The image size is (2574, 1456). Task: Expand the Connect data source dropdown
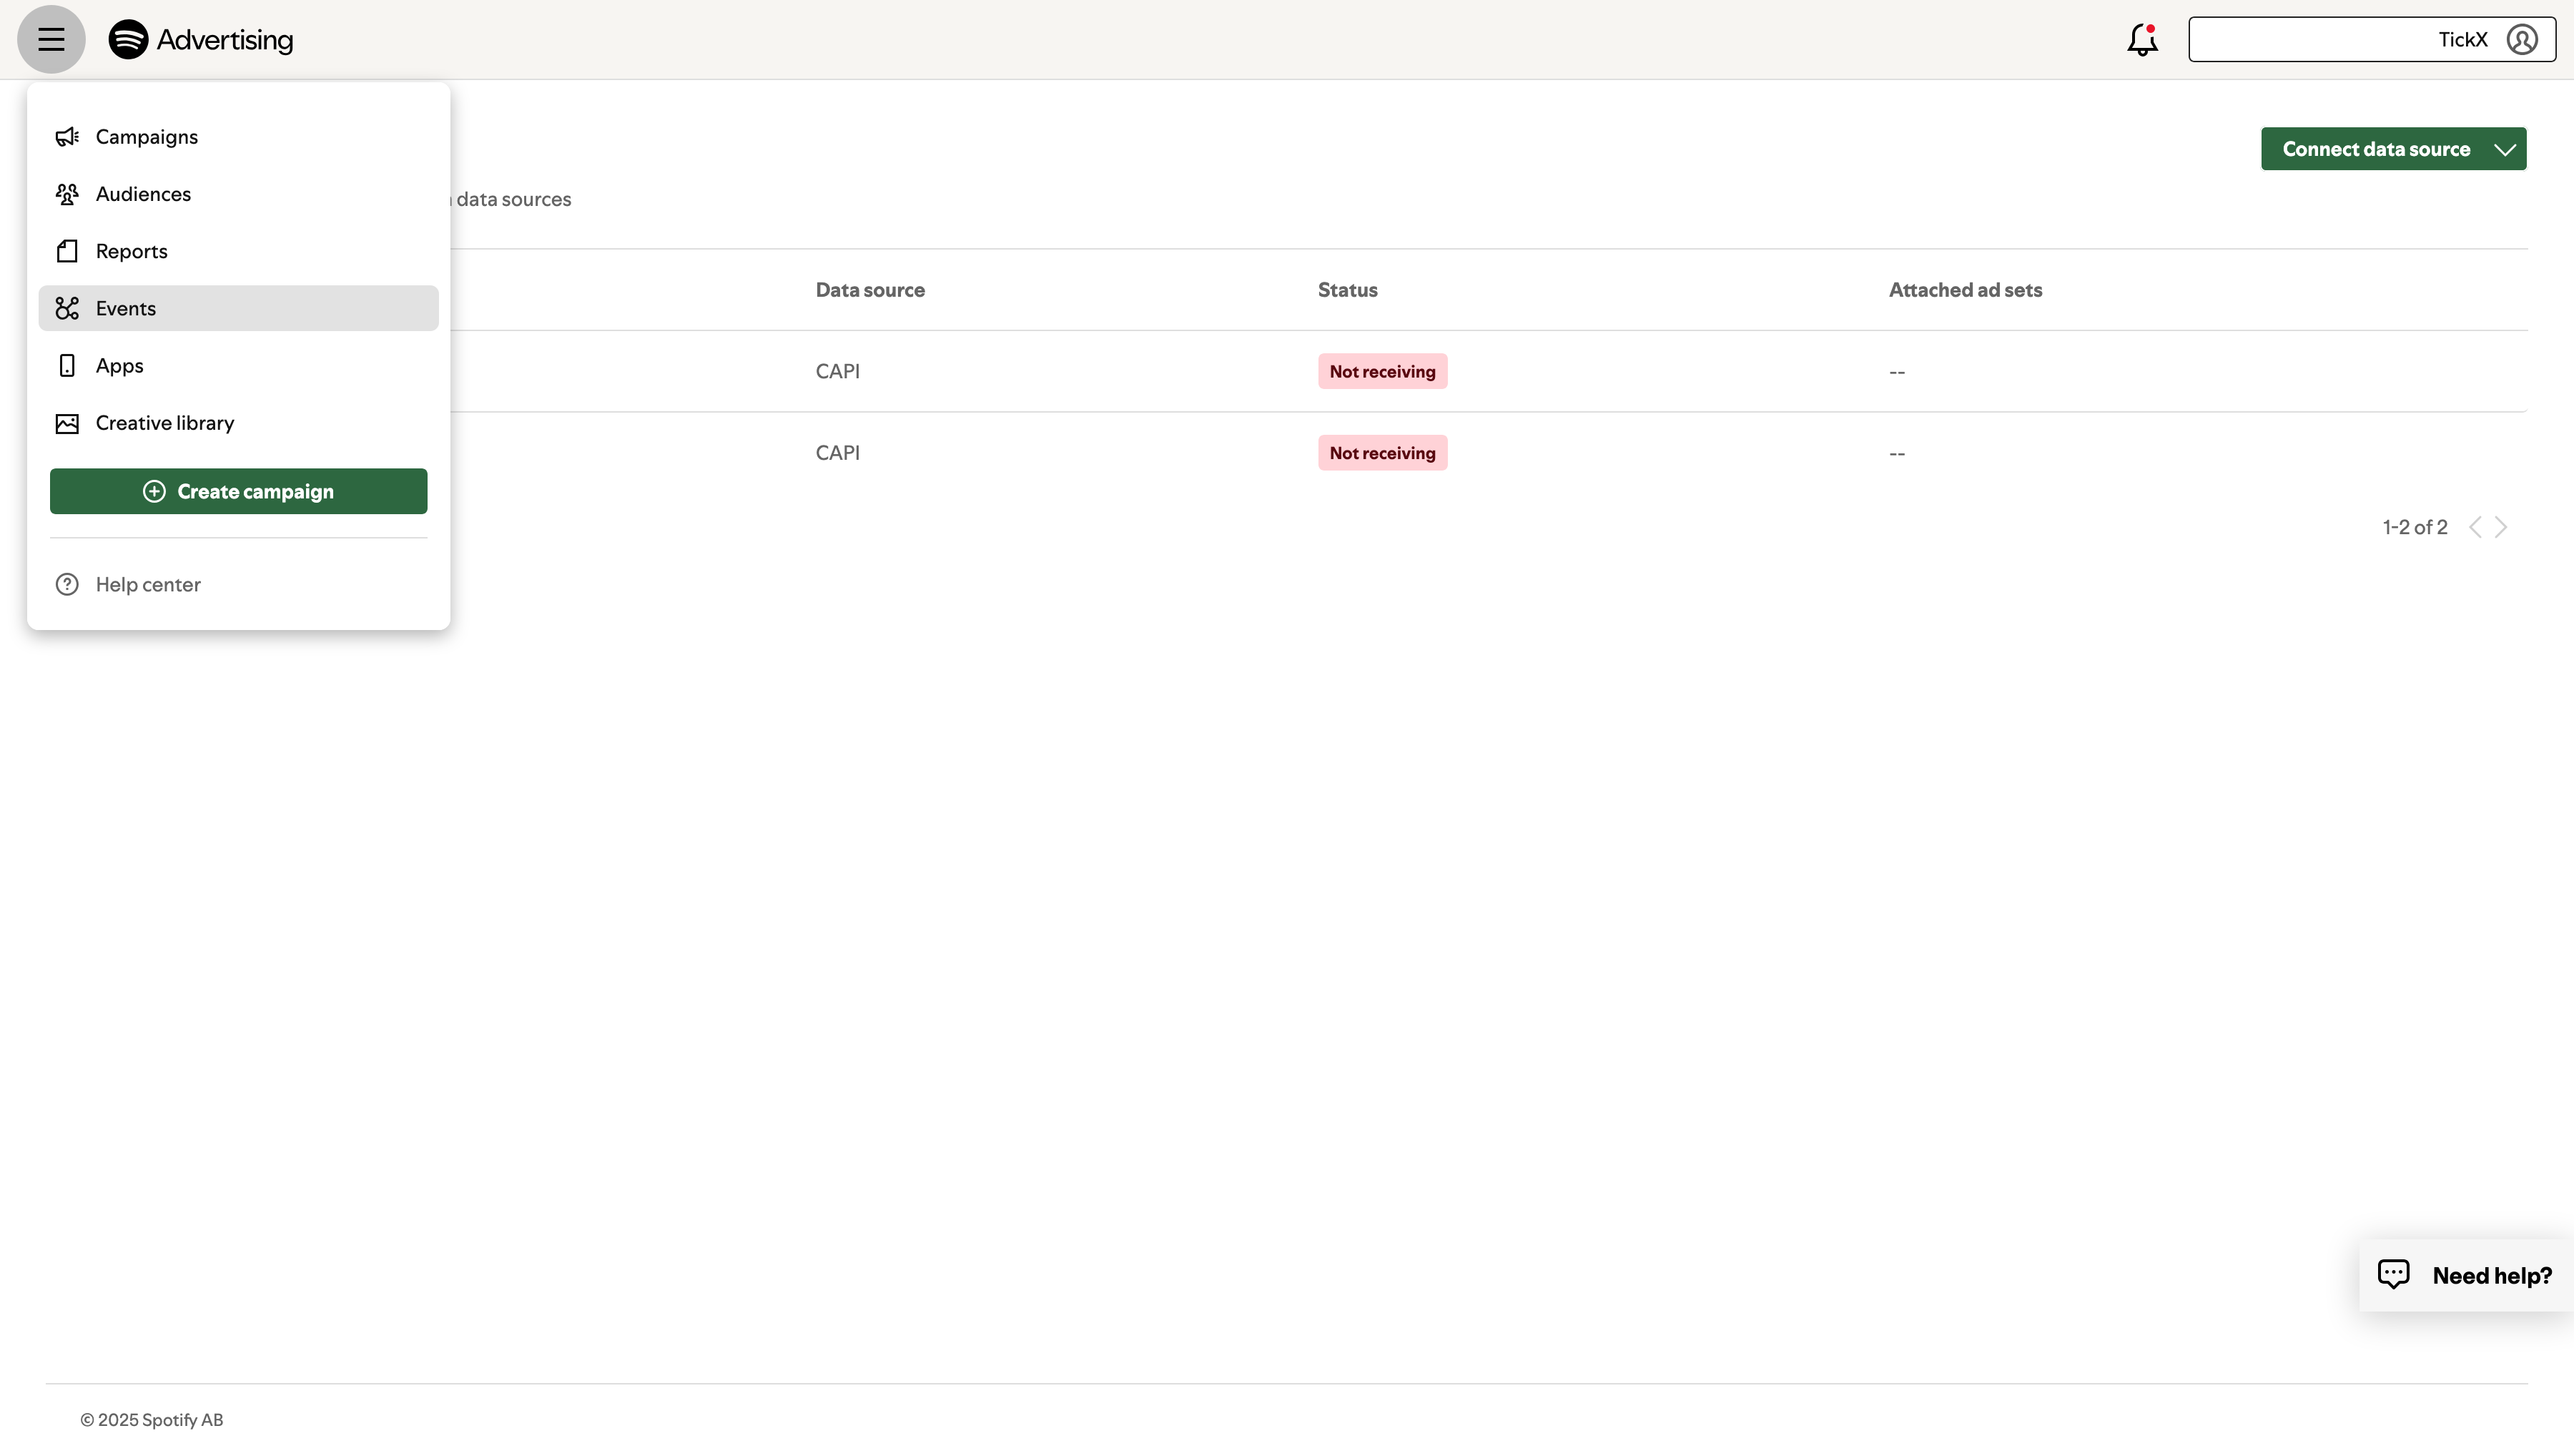[2393, 148]
